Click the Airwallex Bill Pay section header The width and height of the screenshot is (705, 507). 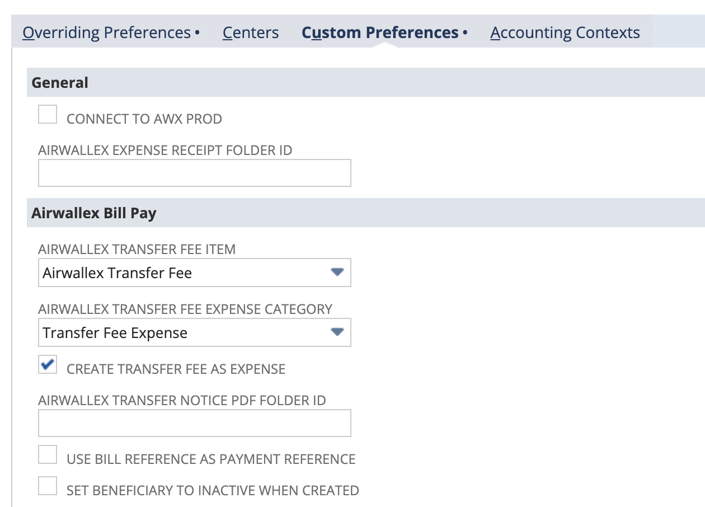click(x=94, y=213)
